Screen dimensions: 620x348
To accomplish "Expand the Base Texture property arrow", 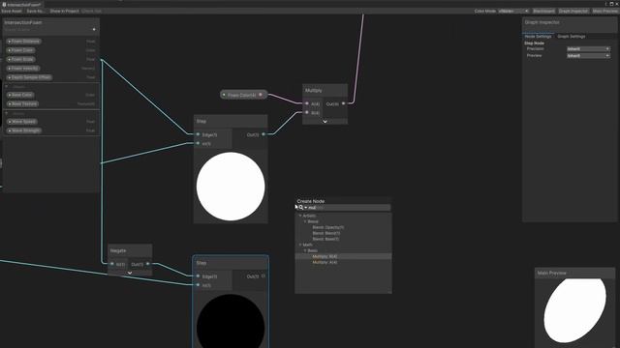I will pyautogui.click(x=10, y=103).
